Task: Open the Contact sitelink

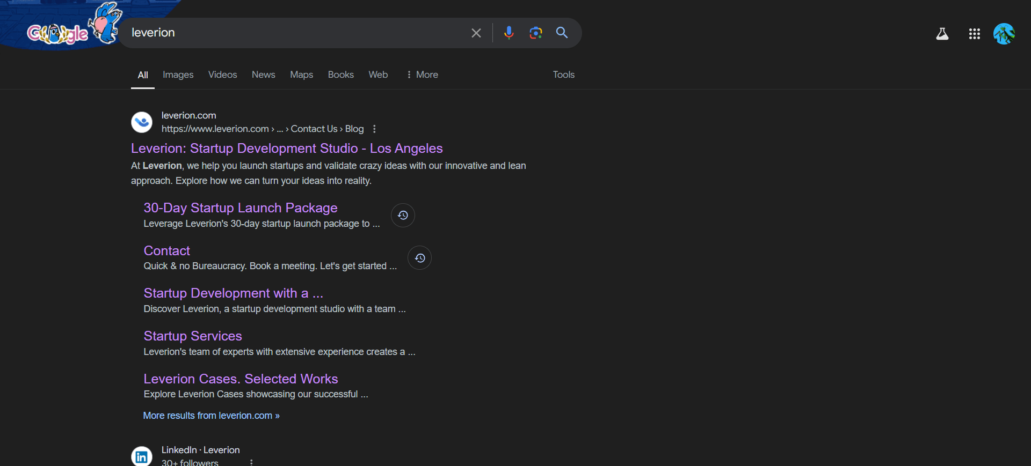Action: pos(167,250)
